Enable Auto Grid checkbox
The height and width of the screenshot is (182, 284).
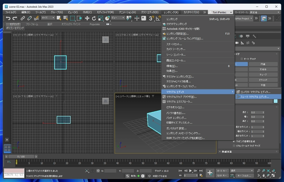tap(242, 59)
